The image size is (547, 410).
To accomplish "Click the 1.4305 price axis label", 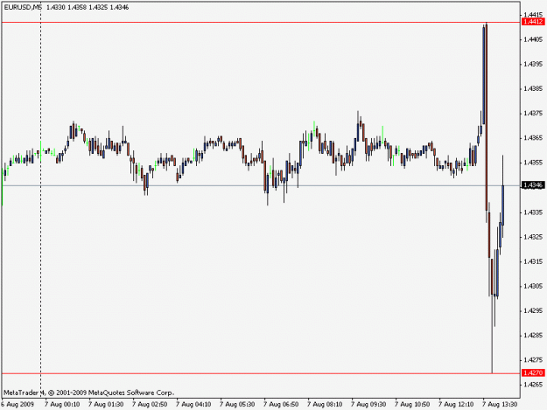I will [533, 286].
